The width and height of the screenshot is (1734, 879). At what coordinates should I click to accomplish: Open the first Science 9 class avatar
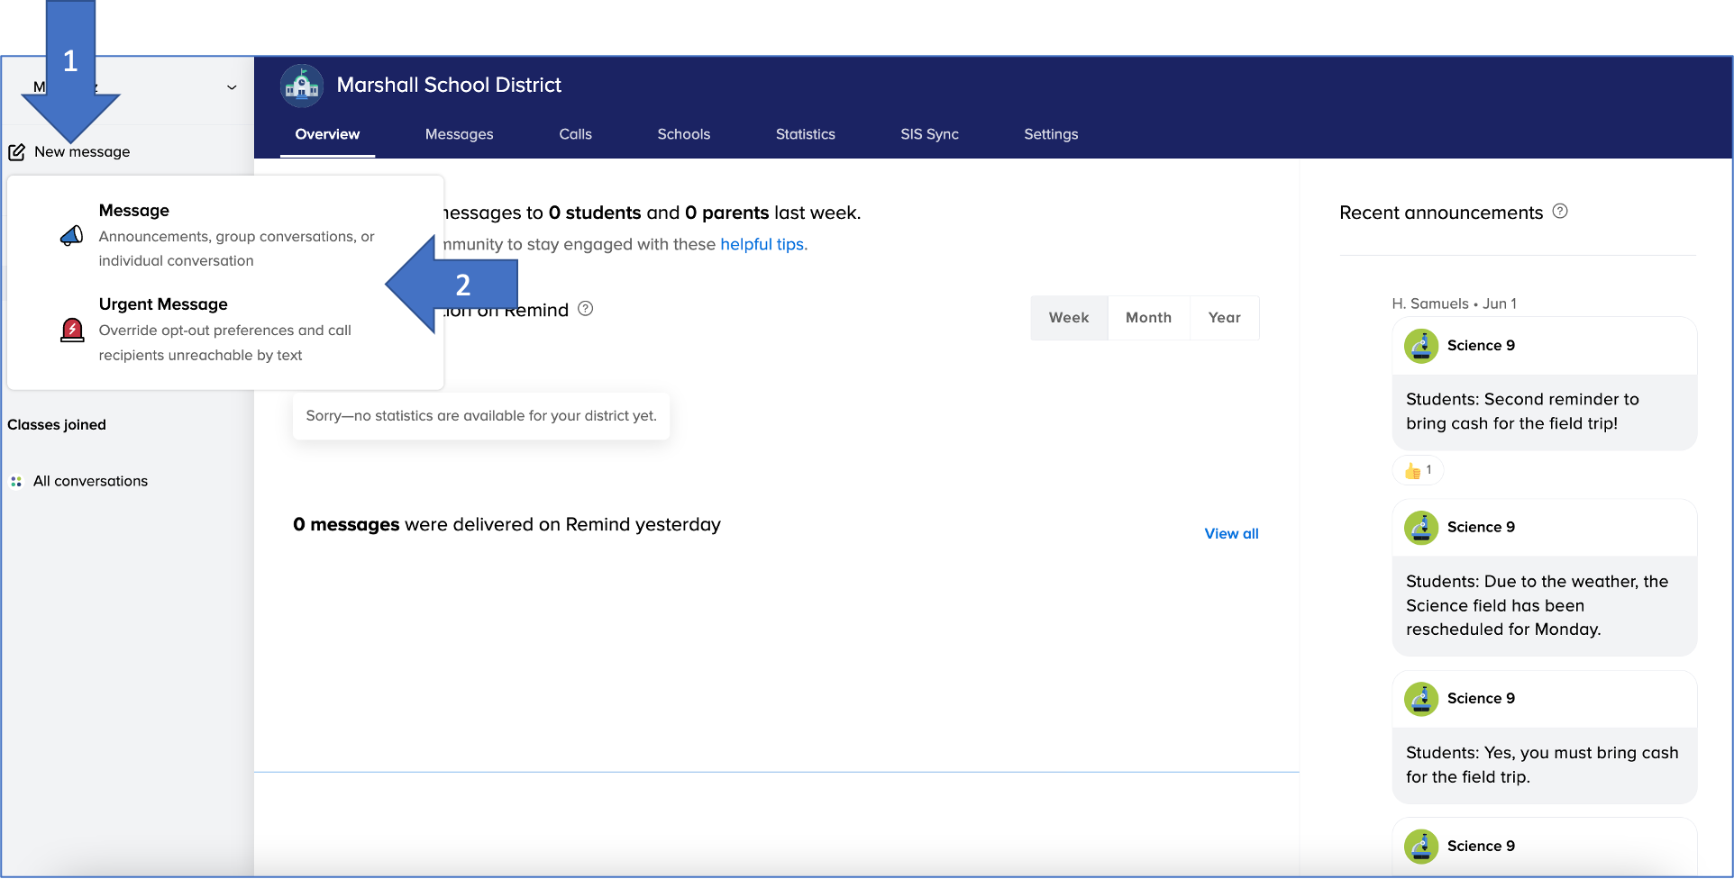pos(1421,346)
